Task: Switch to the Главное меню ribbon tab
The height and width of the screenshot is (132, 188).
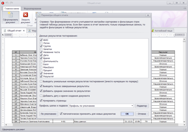Action: click(x=12, y=9)
